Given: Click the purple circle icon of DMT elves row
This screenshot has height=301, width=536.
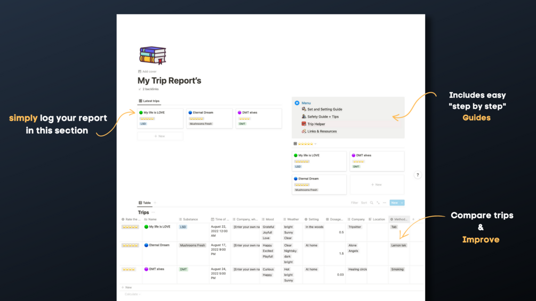Looking at the screenshot, I should tap(146, 269).
